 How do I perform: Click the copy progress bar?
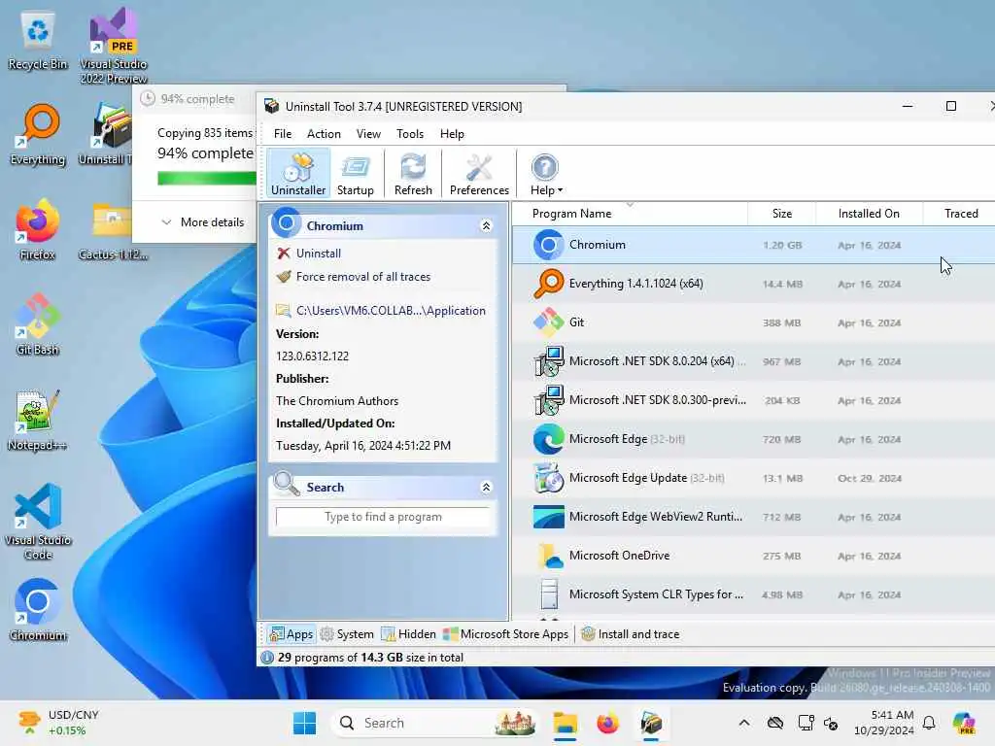point(207,179)
